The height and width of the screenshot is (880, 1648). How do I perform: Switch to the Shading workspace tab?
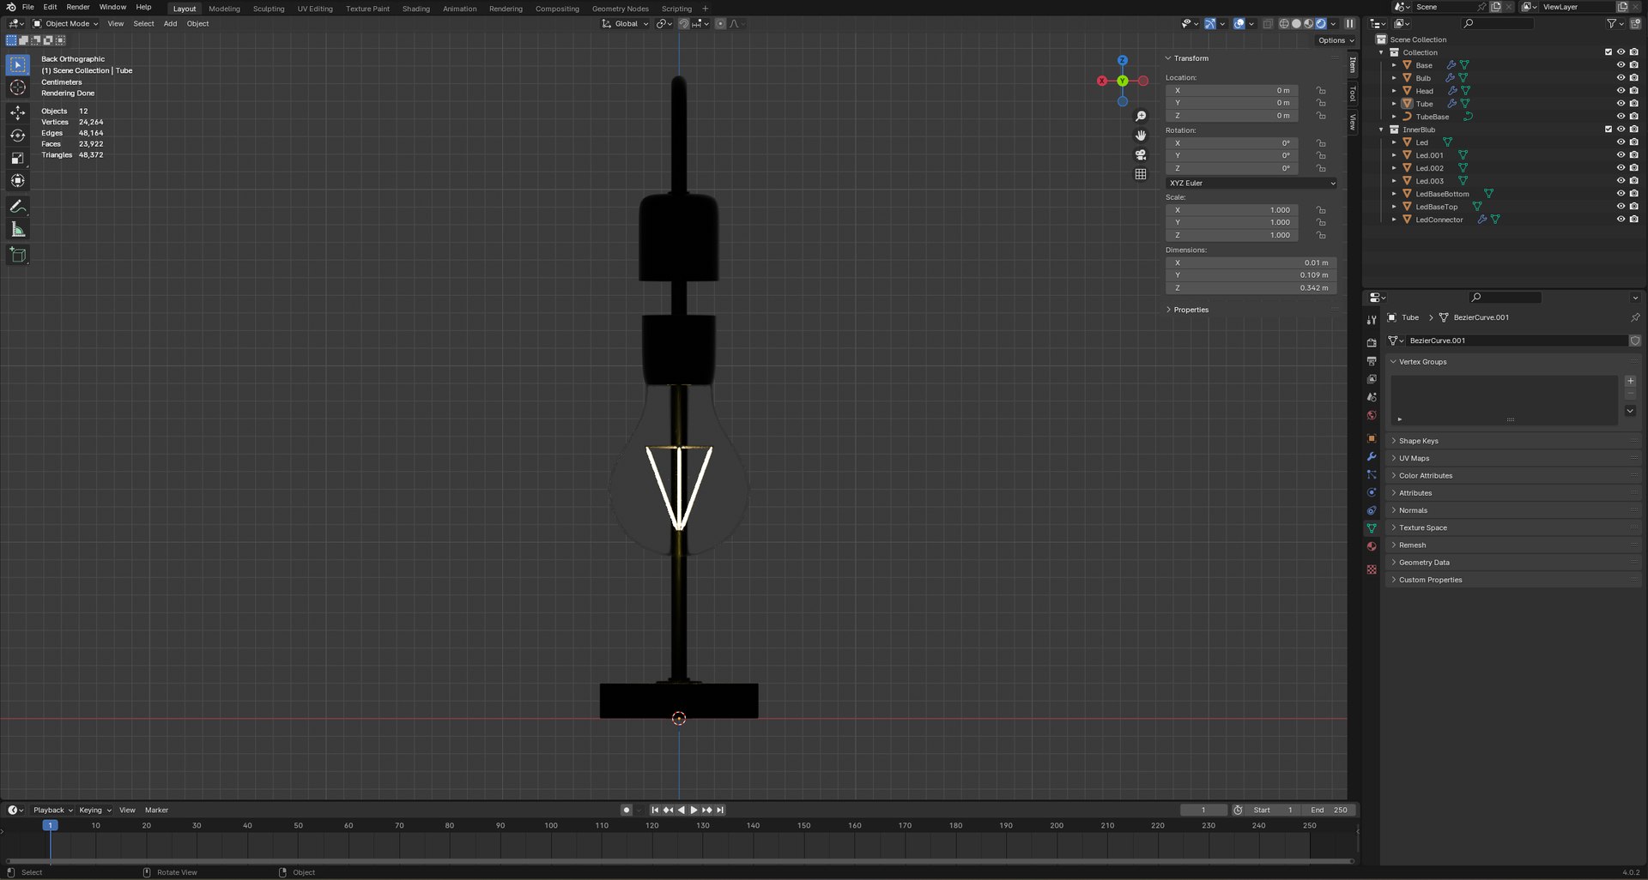tap(416, 9)
